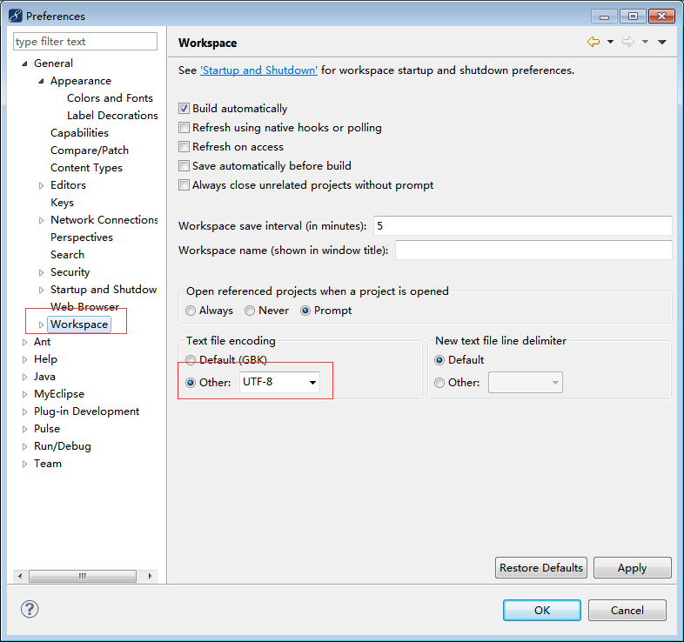Image resolution: width=684 pixels, height=642 pixels.
Task: Expand the Pulse preferences node
Action: click(25, 429)
